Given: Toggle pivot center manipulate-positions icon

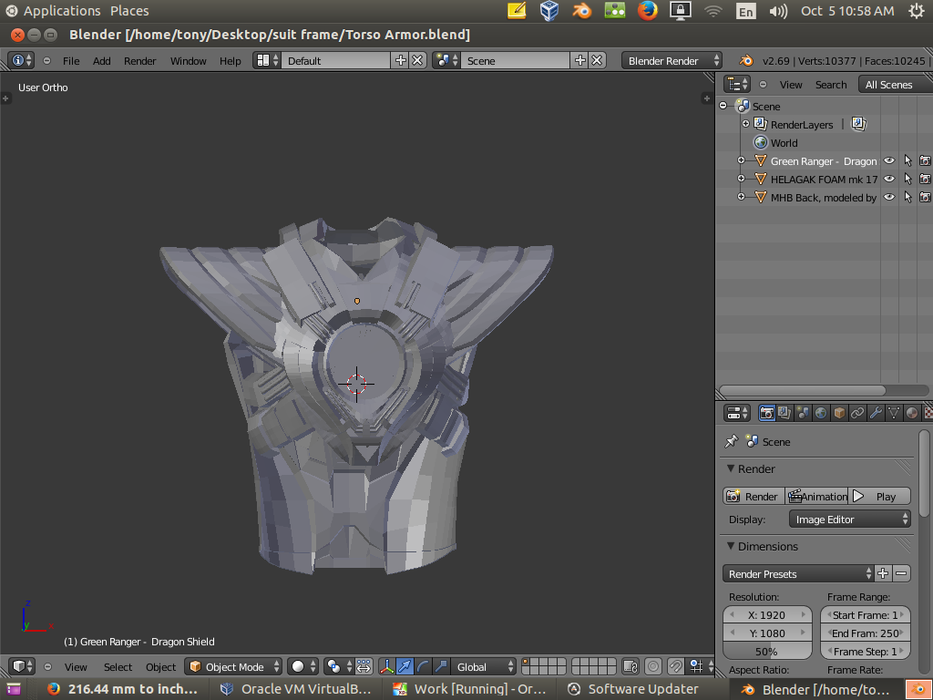Looking at the screenshot, I should pos(364,666).
